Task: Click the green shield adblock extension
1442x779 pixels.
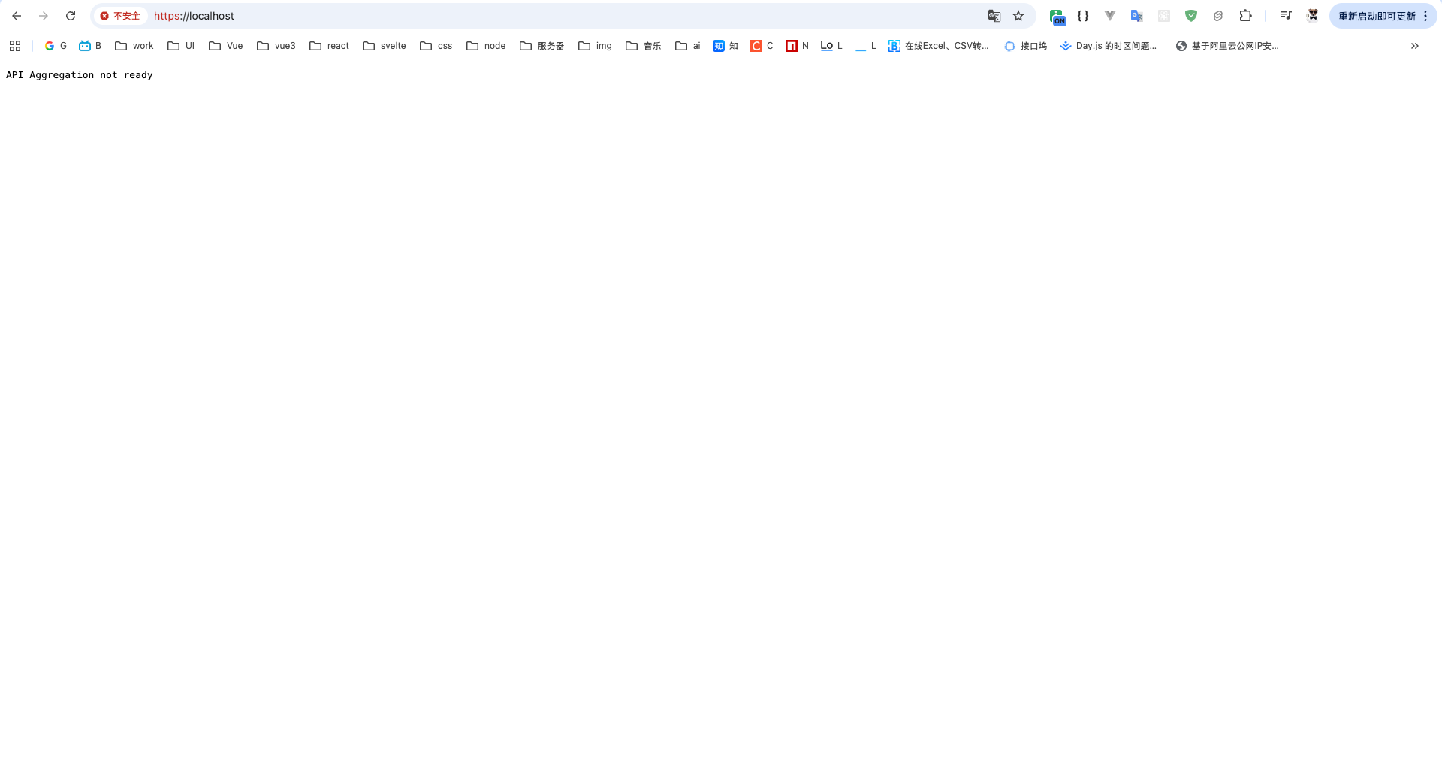Action: (1190, 16)
